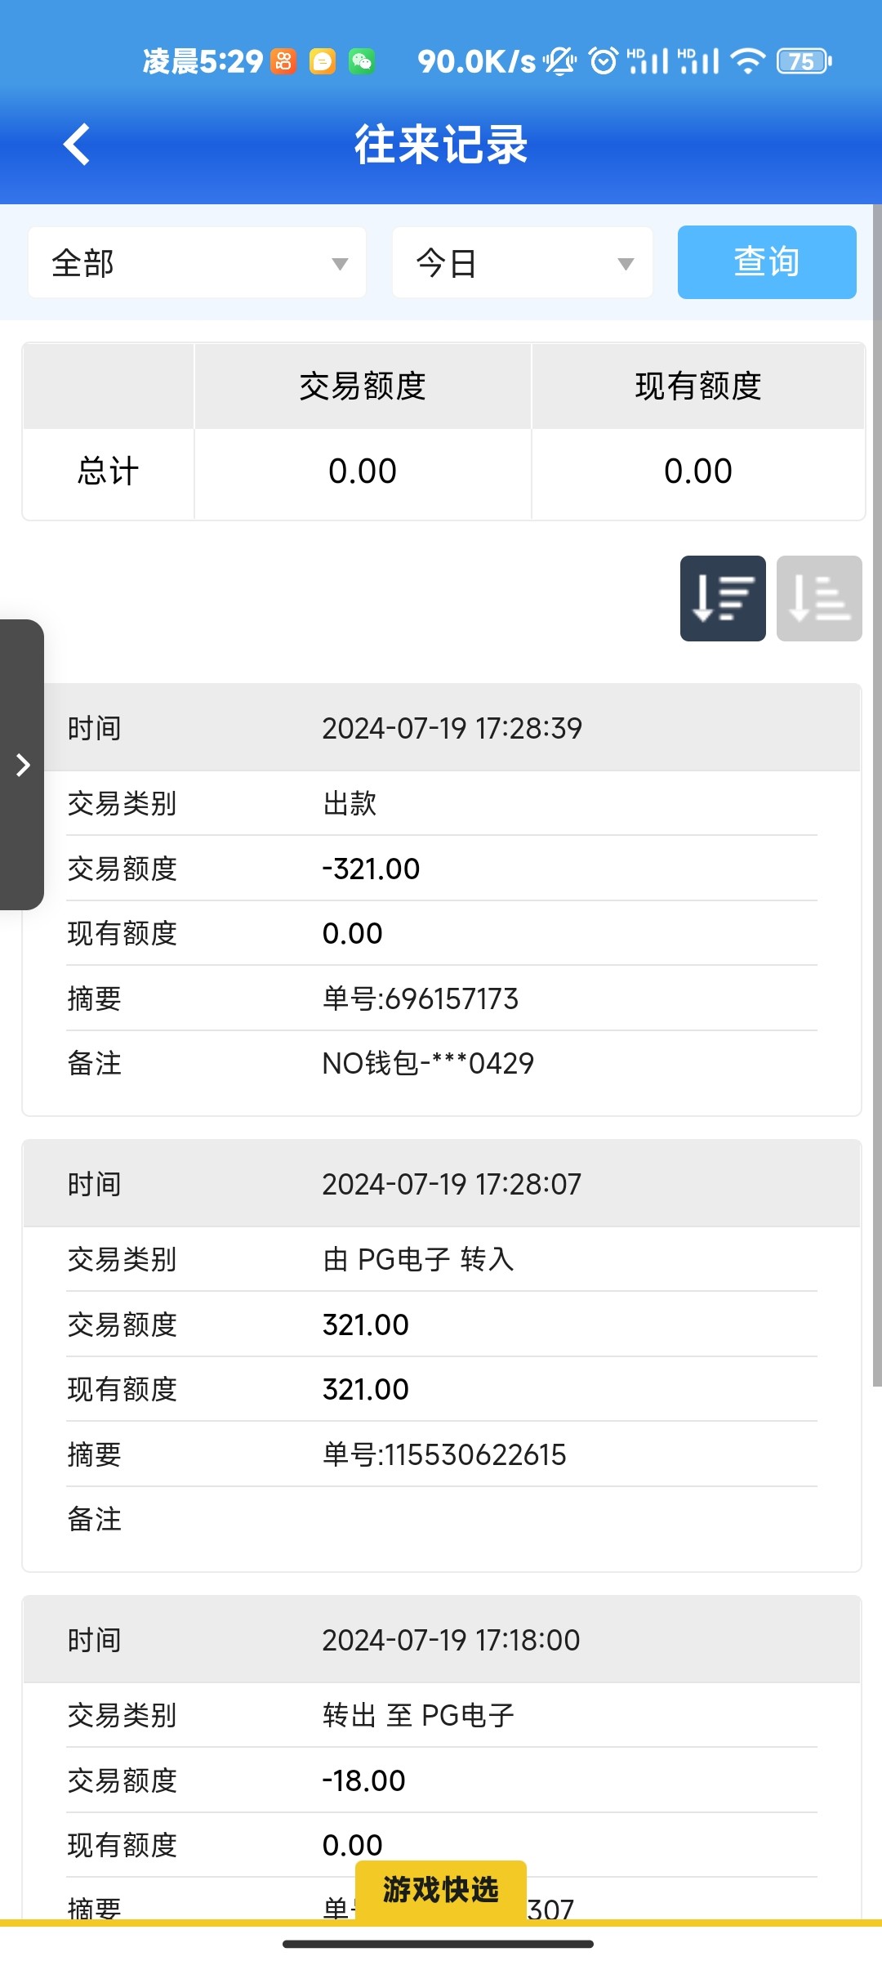
Task: Open the 今日 date range dropdown
Action: pyautogui.click(x=523, y=263)
